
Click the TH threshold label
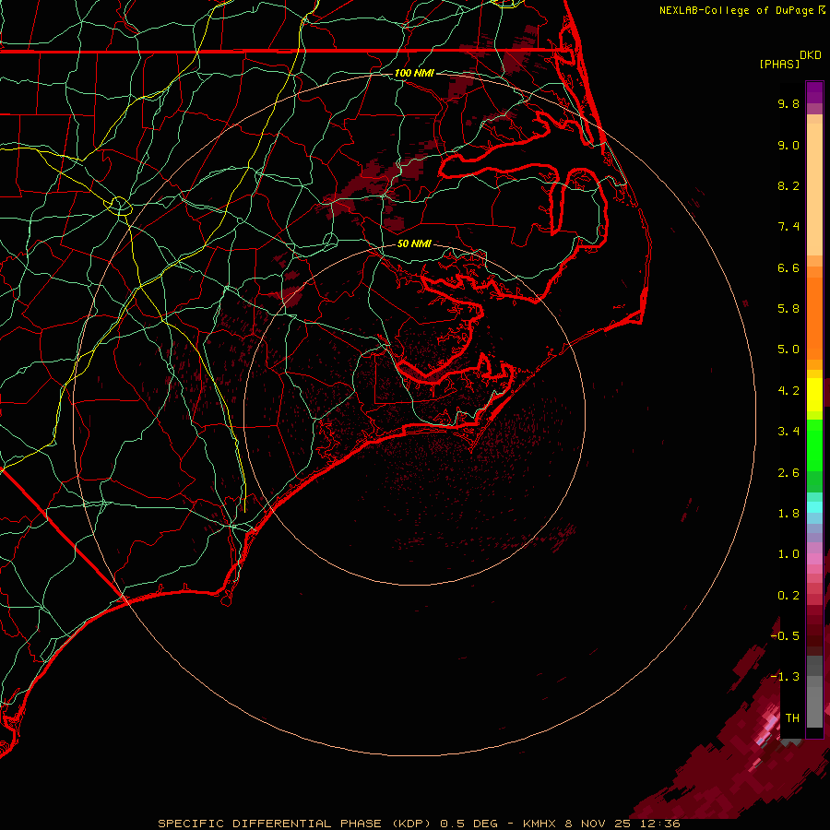pyautogui.click(x=792, y=718)
